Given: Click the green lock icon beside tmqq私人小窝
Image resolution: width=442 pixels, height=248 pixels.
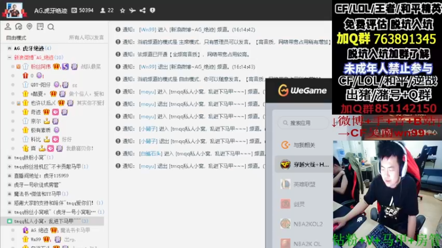Looking at the screenshot, I should [9, 221].
